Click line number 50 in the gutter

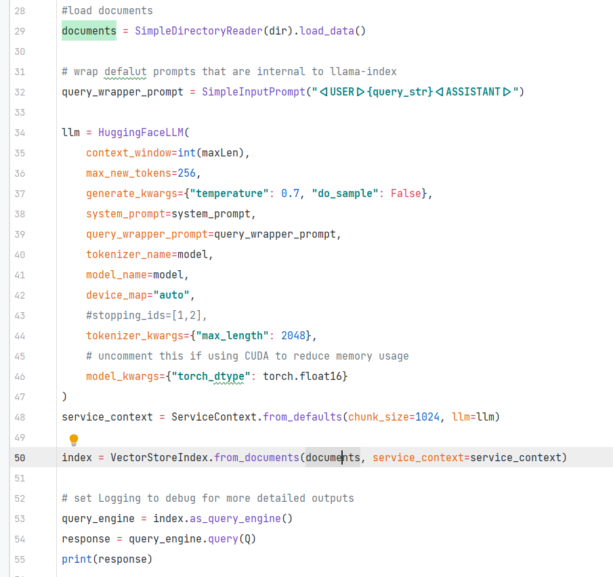[x=19, y=457]
